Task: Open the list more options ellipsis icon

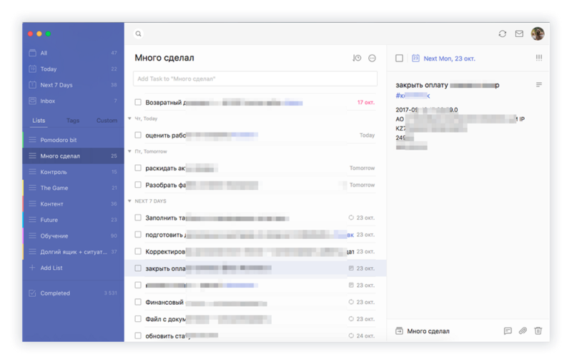Action: click(372, 59)
